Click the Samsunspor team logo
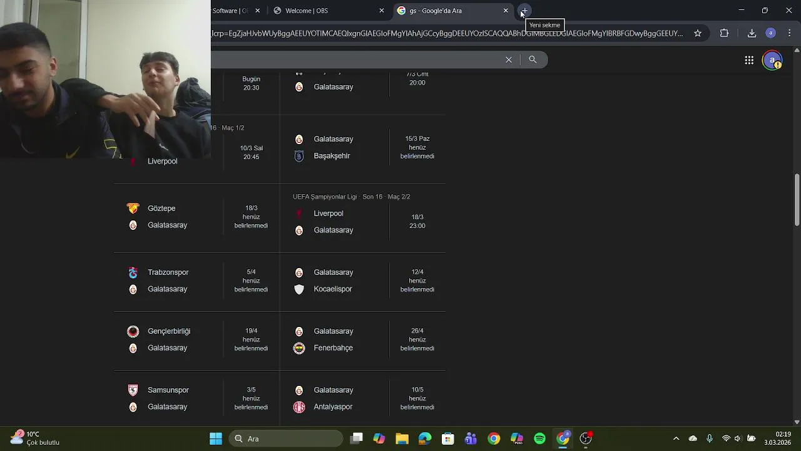Viewport: 801px width, 451px height. tap(133, 390)
